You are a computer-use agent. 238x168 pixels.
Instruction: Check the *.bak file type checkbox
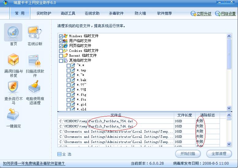(x=69, y=80)
